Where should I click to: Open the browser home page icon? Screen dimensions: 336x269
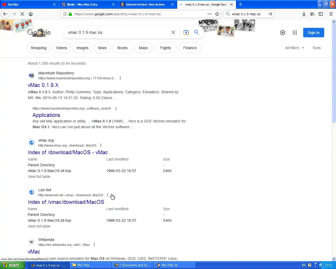31,14
